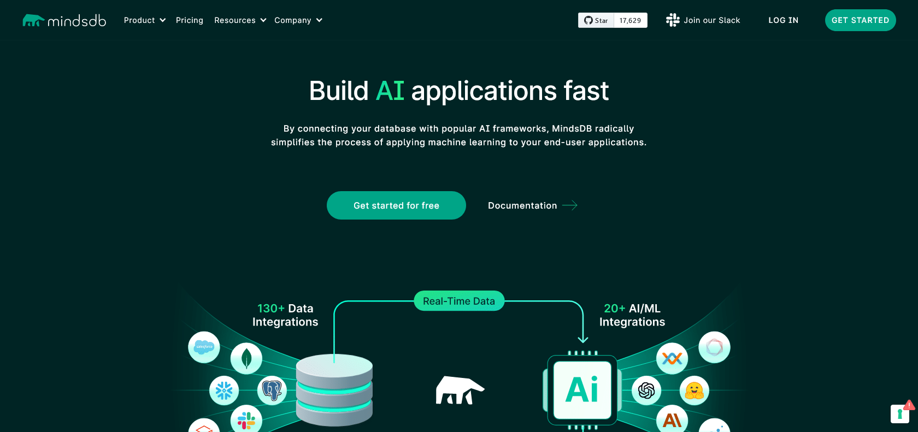918x432 pixels.
Task: Click the MongoDB leaf icon
Action: 246,359
